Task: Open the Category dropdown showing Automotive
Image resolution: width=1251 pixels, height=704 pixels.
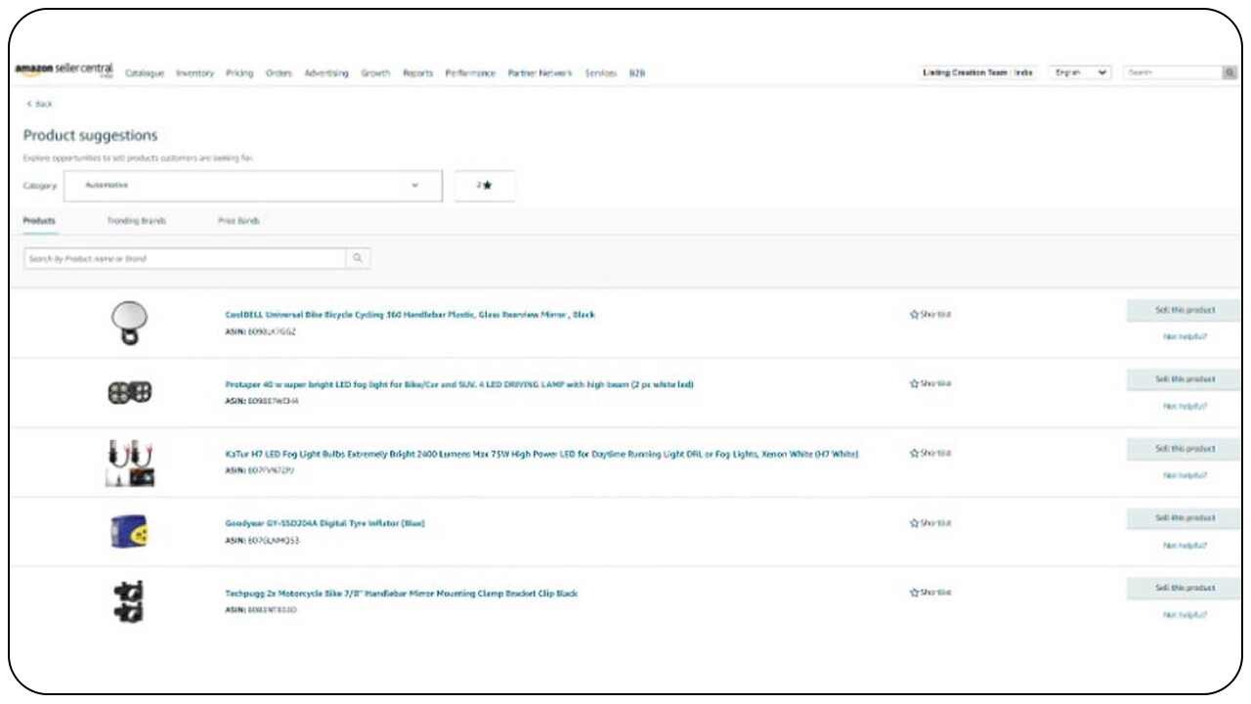Action: [x=252, y=186]
